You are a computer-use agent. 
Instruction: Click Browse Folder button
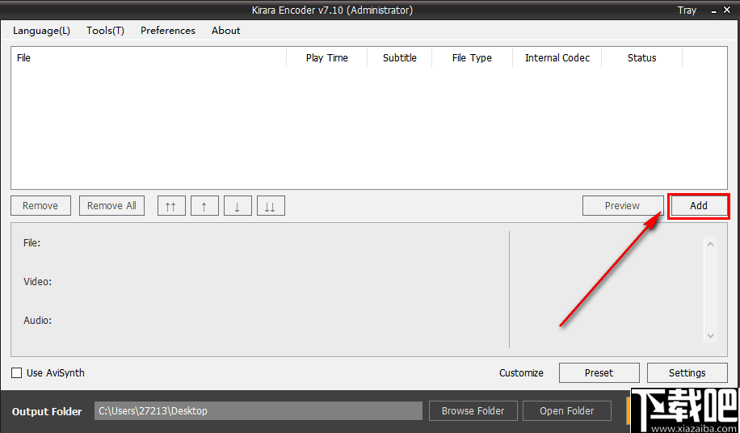coord(473,411)
